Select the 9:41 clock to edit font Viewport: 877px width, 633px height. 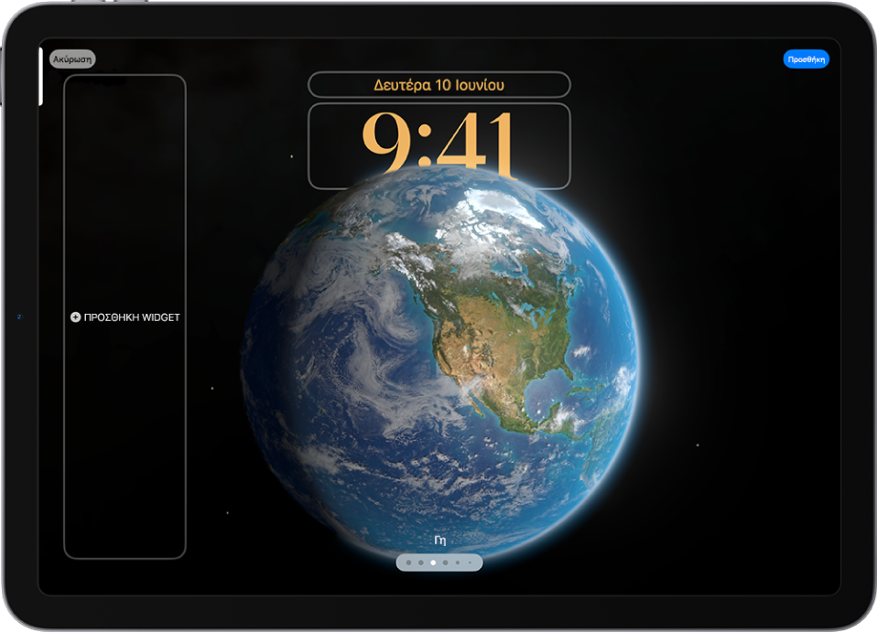pos(439,145)
